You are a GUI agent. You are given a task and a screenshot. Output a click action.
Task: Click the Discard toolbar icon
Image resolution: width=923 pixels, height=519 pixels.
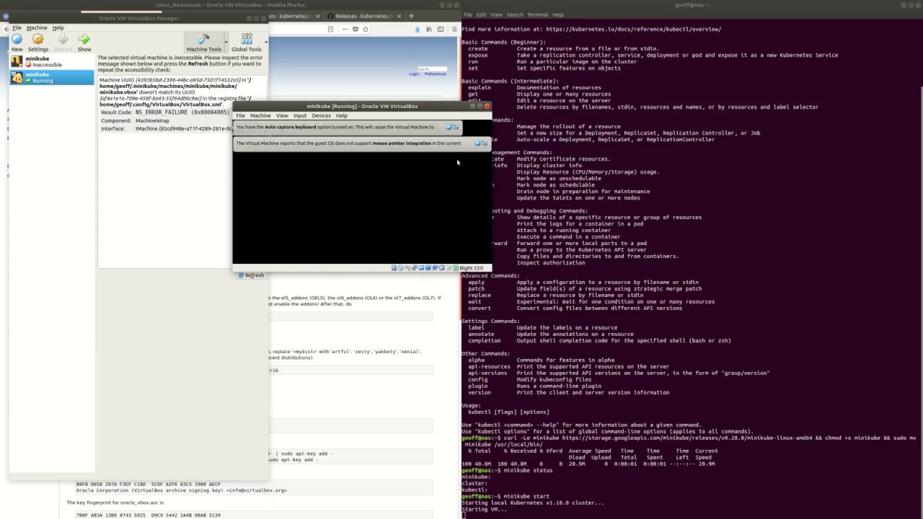(x=63, y=43)
